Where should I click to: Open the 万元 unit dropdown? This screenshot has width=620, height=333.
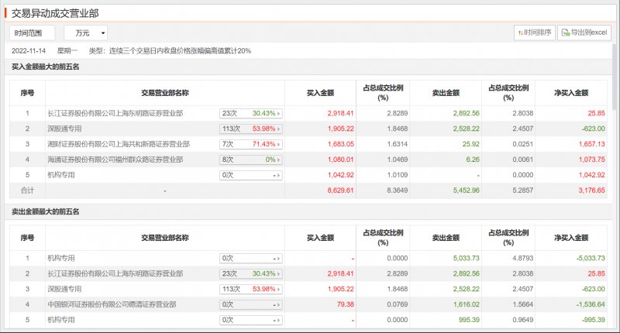point(85,33)
